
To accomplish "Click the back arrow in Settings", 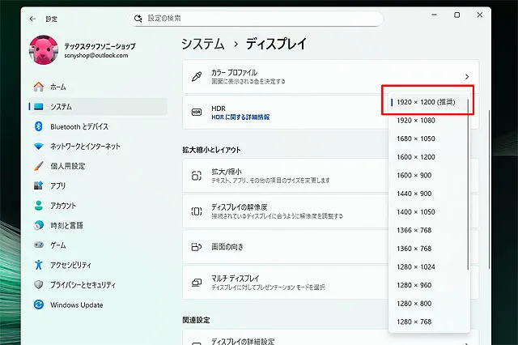I will [32, 18].
